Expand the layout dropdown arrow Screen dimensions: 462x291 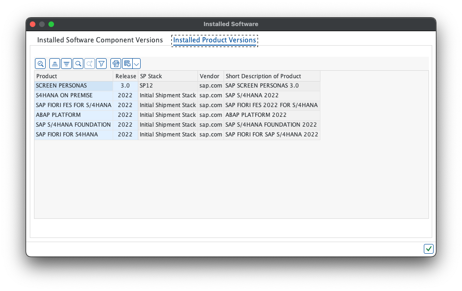pos(136,64)
